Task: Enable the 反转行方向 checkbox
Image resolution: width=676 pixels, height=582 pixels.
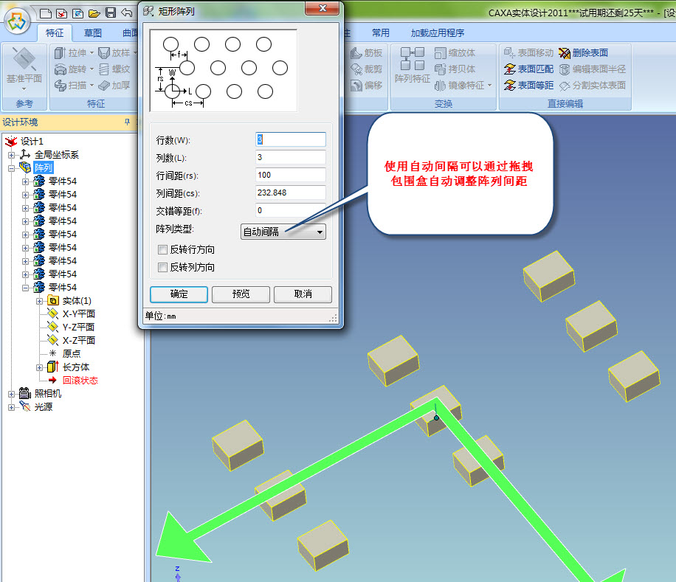Action: tap(163, 250)
